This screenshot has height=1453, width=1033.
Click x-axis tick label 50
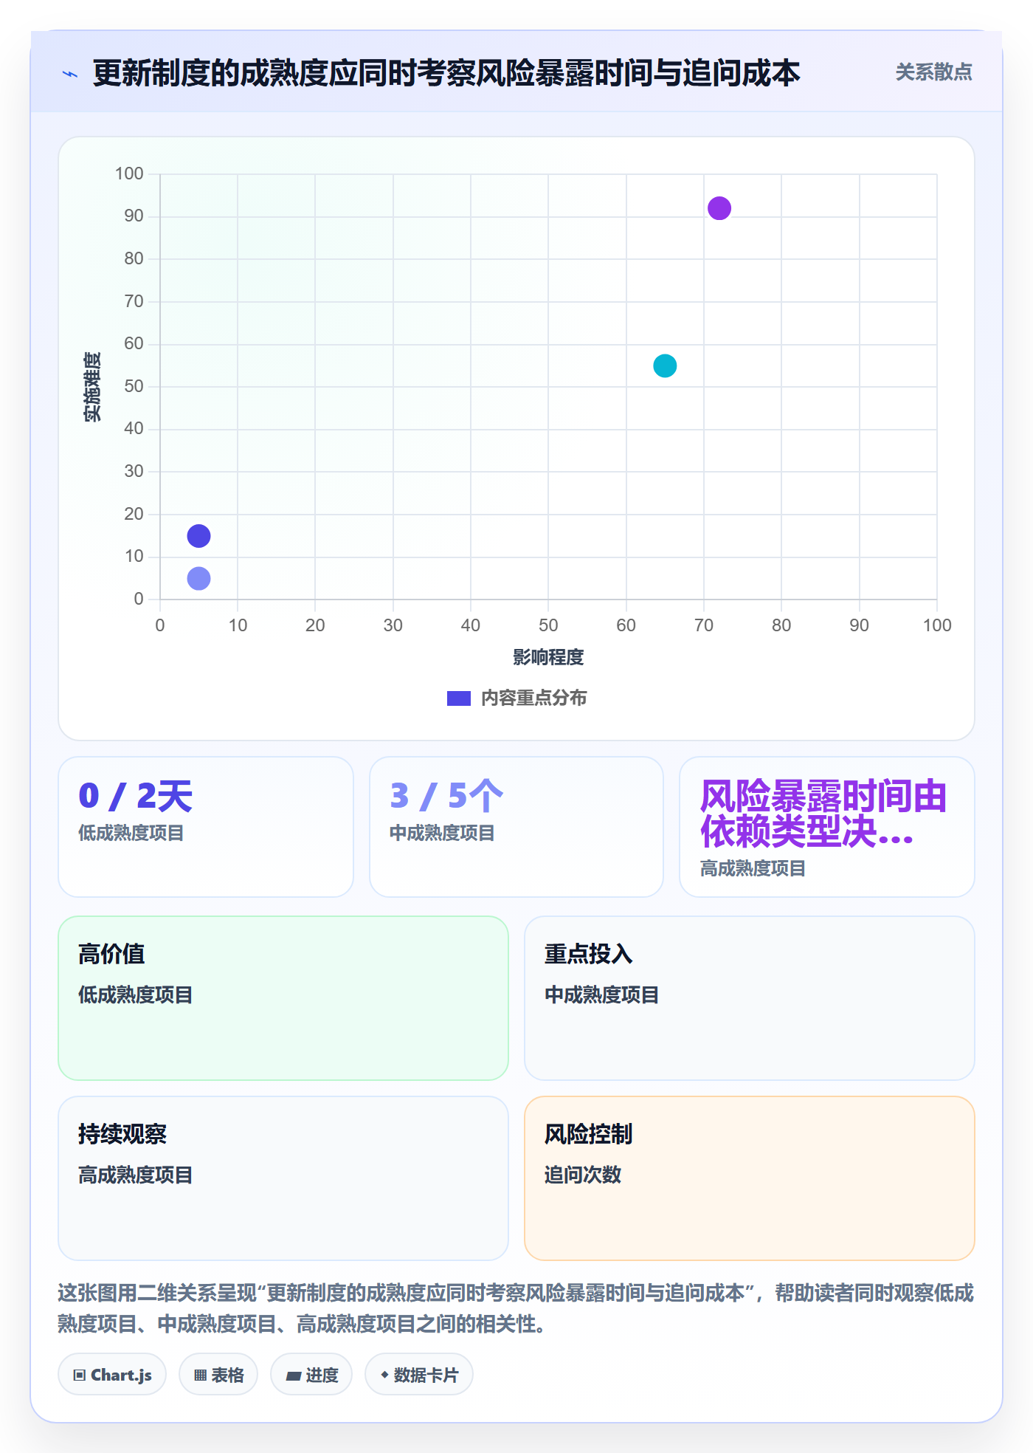coord(548,625)
